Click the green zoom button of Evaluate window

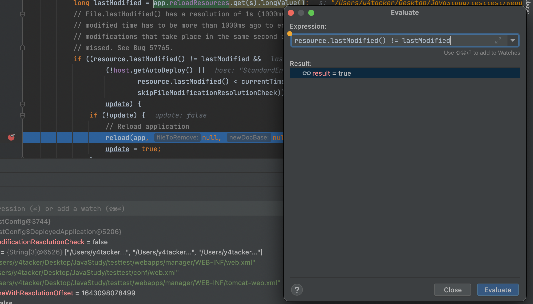pos(311,13)
